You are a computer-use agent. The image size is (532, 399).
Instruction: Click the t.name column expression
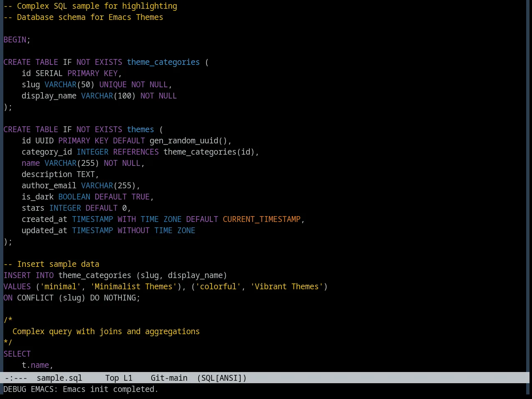click(35, 365)
